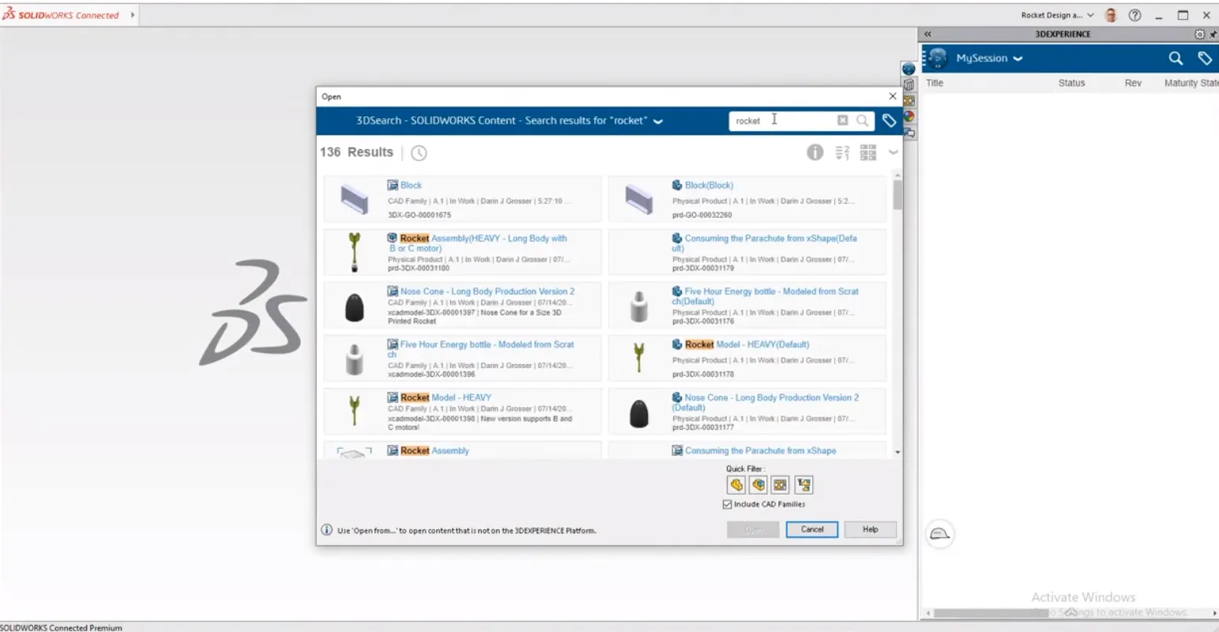Image resolution: width=1219 pixels, height=632 pixels.
Task: Click the info icon beside the Open from hint
Action: point(326,530)
